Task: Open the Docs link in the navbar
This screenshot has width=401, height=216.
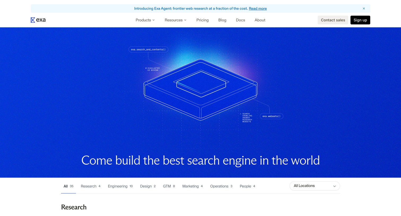Action: pos(241,20)
